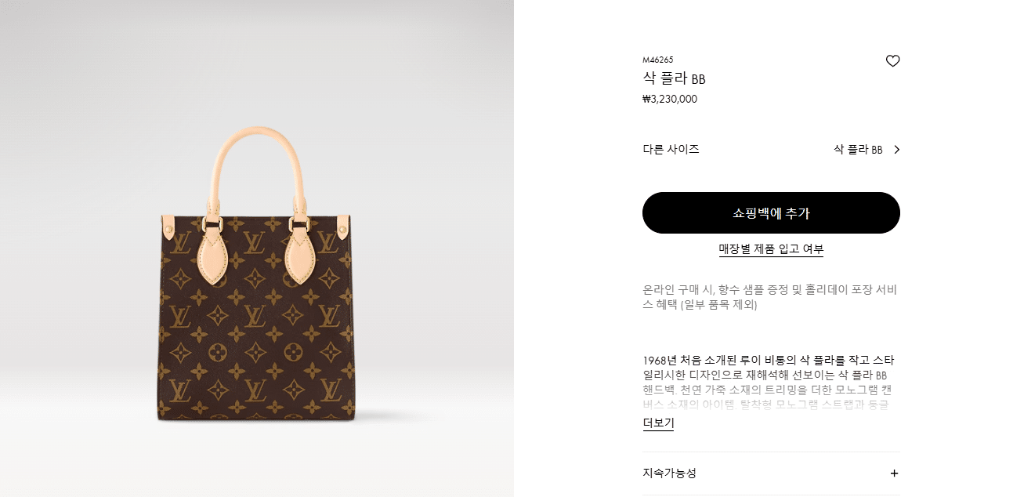This screenshot has height=497, width=1024.
Task: Click the 쇼핑백에 추가 button
Action: pos(771,213)
